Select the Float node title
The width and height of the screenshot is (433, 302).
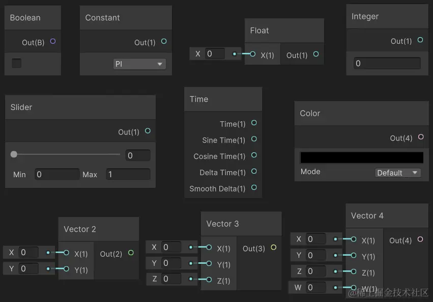pos(259,31)
